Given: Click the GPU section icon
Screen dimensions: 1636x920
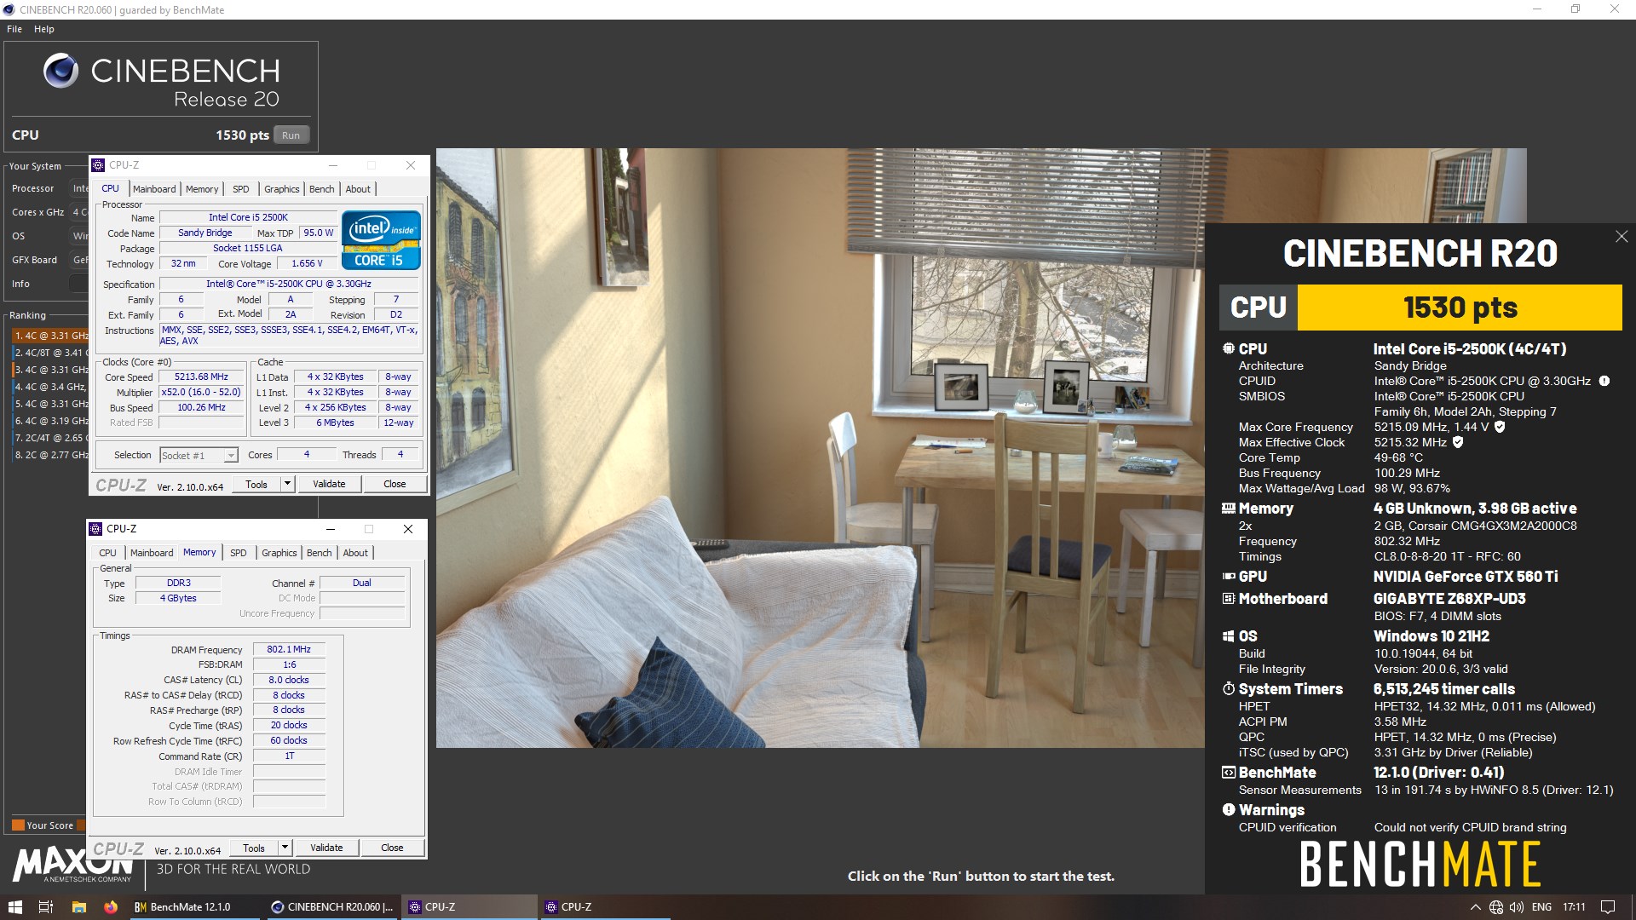Looking at the screenshot, I should (1228, 577).
